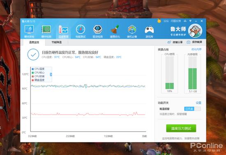The width and height of the screenshot is (226, 155).
Task: Select the 温度监控 tab
Action: [x=34, y=42]
